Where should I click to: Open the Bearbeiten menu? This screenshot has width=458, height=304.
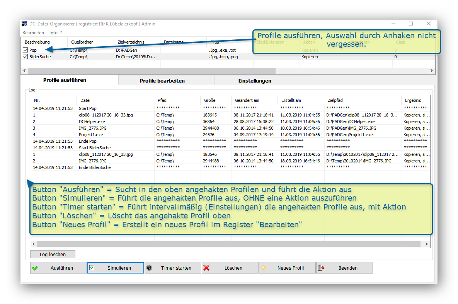[33, 33]
